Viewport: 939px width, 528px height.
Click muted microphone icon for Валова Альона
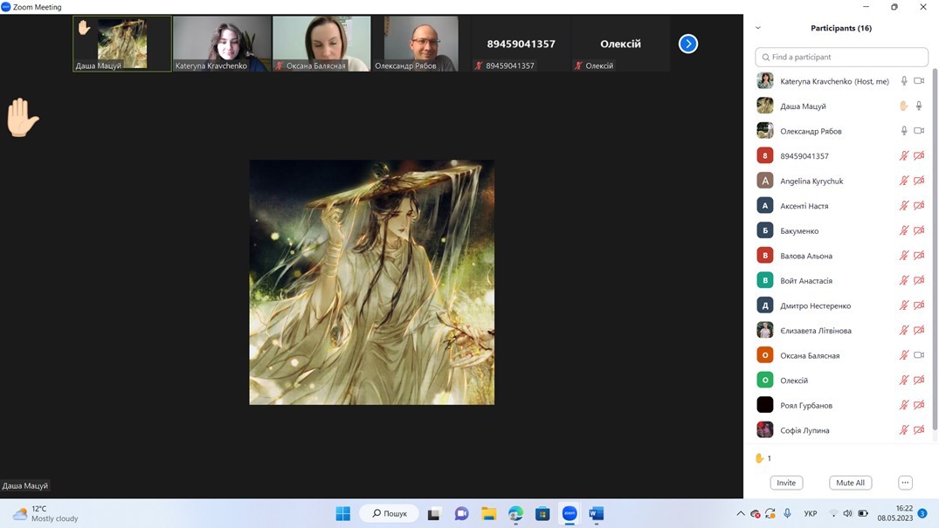[904, 256]
